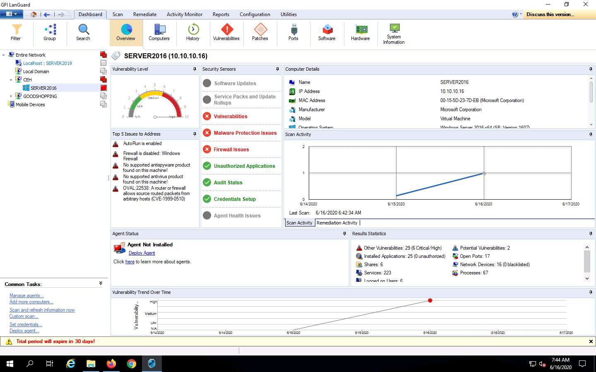Screen dimensions: 596x372
Task: Open the Search tool
Action: click(x=83, y=32)
